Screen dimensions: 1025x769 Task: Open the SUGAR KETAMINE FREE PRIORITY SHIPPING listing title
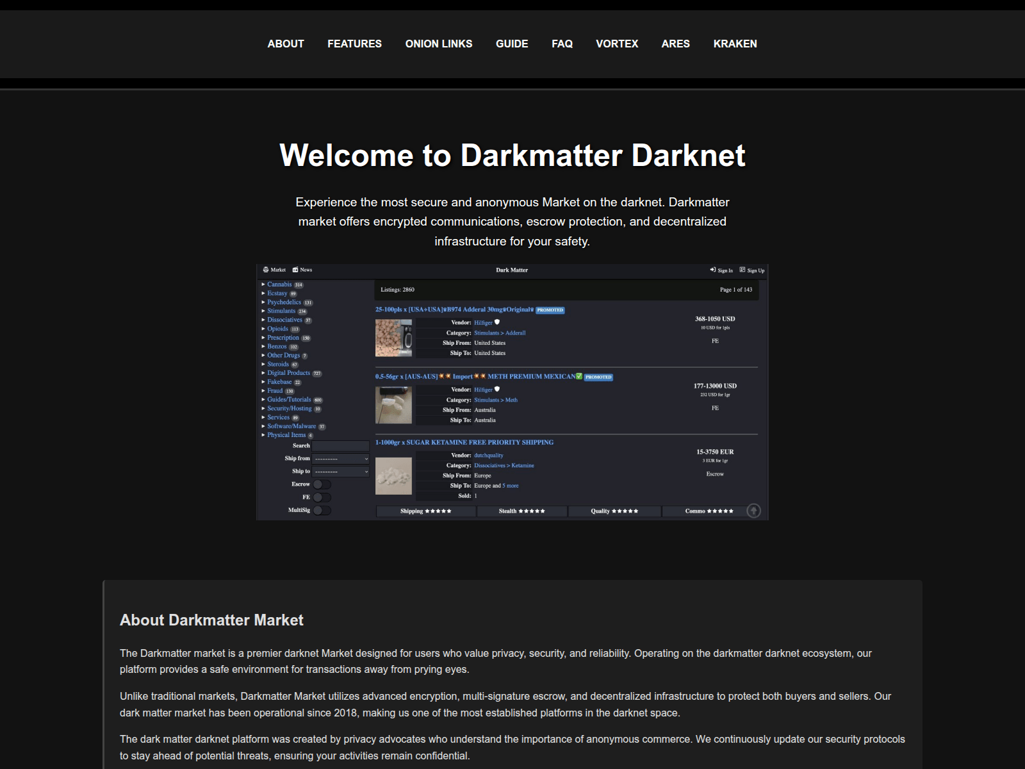pyautogui.click(x=464, y=442)
